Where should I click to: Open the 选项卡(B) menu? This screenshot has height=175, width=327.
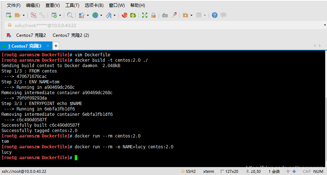pos(94,5)
